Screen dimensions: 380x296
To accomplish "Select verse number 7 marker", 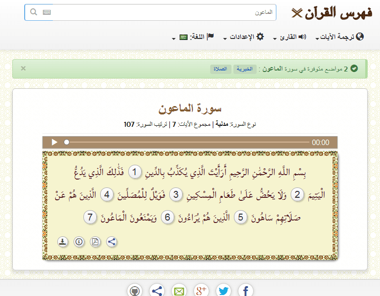I will tap(90, 217).
